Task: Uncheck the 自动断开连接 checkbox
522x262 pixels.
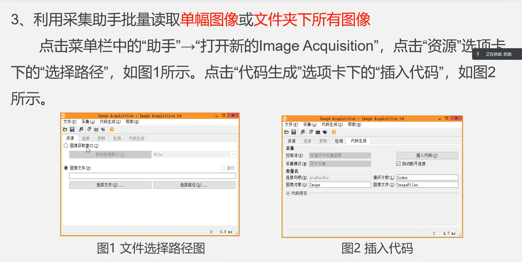Action: (x=398, y=164)
